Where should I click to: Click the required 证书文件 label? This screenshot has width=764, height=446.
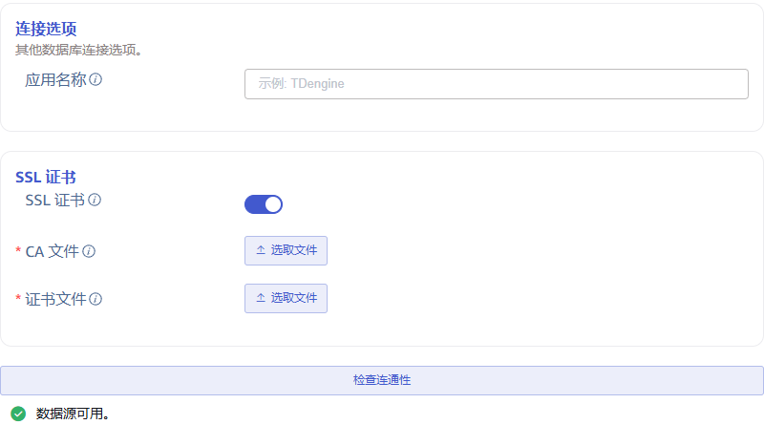tap(55, 299)
